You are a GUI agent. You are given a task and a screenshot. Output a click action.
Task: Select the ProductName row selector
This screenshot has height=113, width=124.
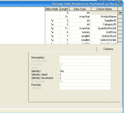(120, 17)
